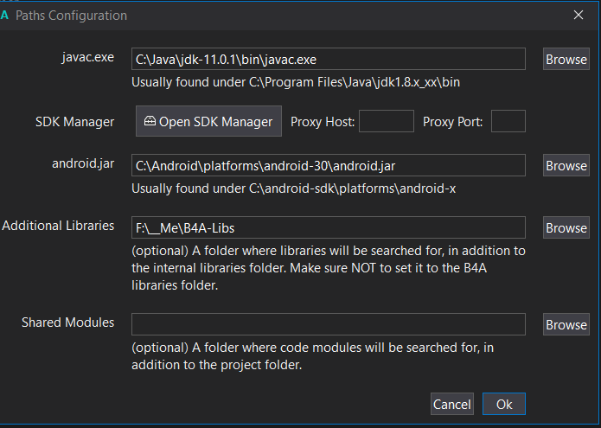601x428 pixels.
Task: Click the Additional Libraries folder field
Action: (328, 227)
